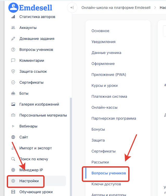Expand the Вебинары triangle icon
Screen dimensions: 166x196
[13, 126]
